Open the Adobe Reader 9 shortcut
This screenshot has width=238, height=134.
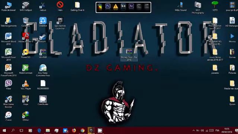pyautogui.click(x=26, y=38)
